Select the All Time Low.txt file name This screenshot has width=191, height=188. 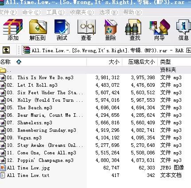coord(28,175)
